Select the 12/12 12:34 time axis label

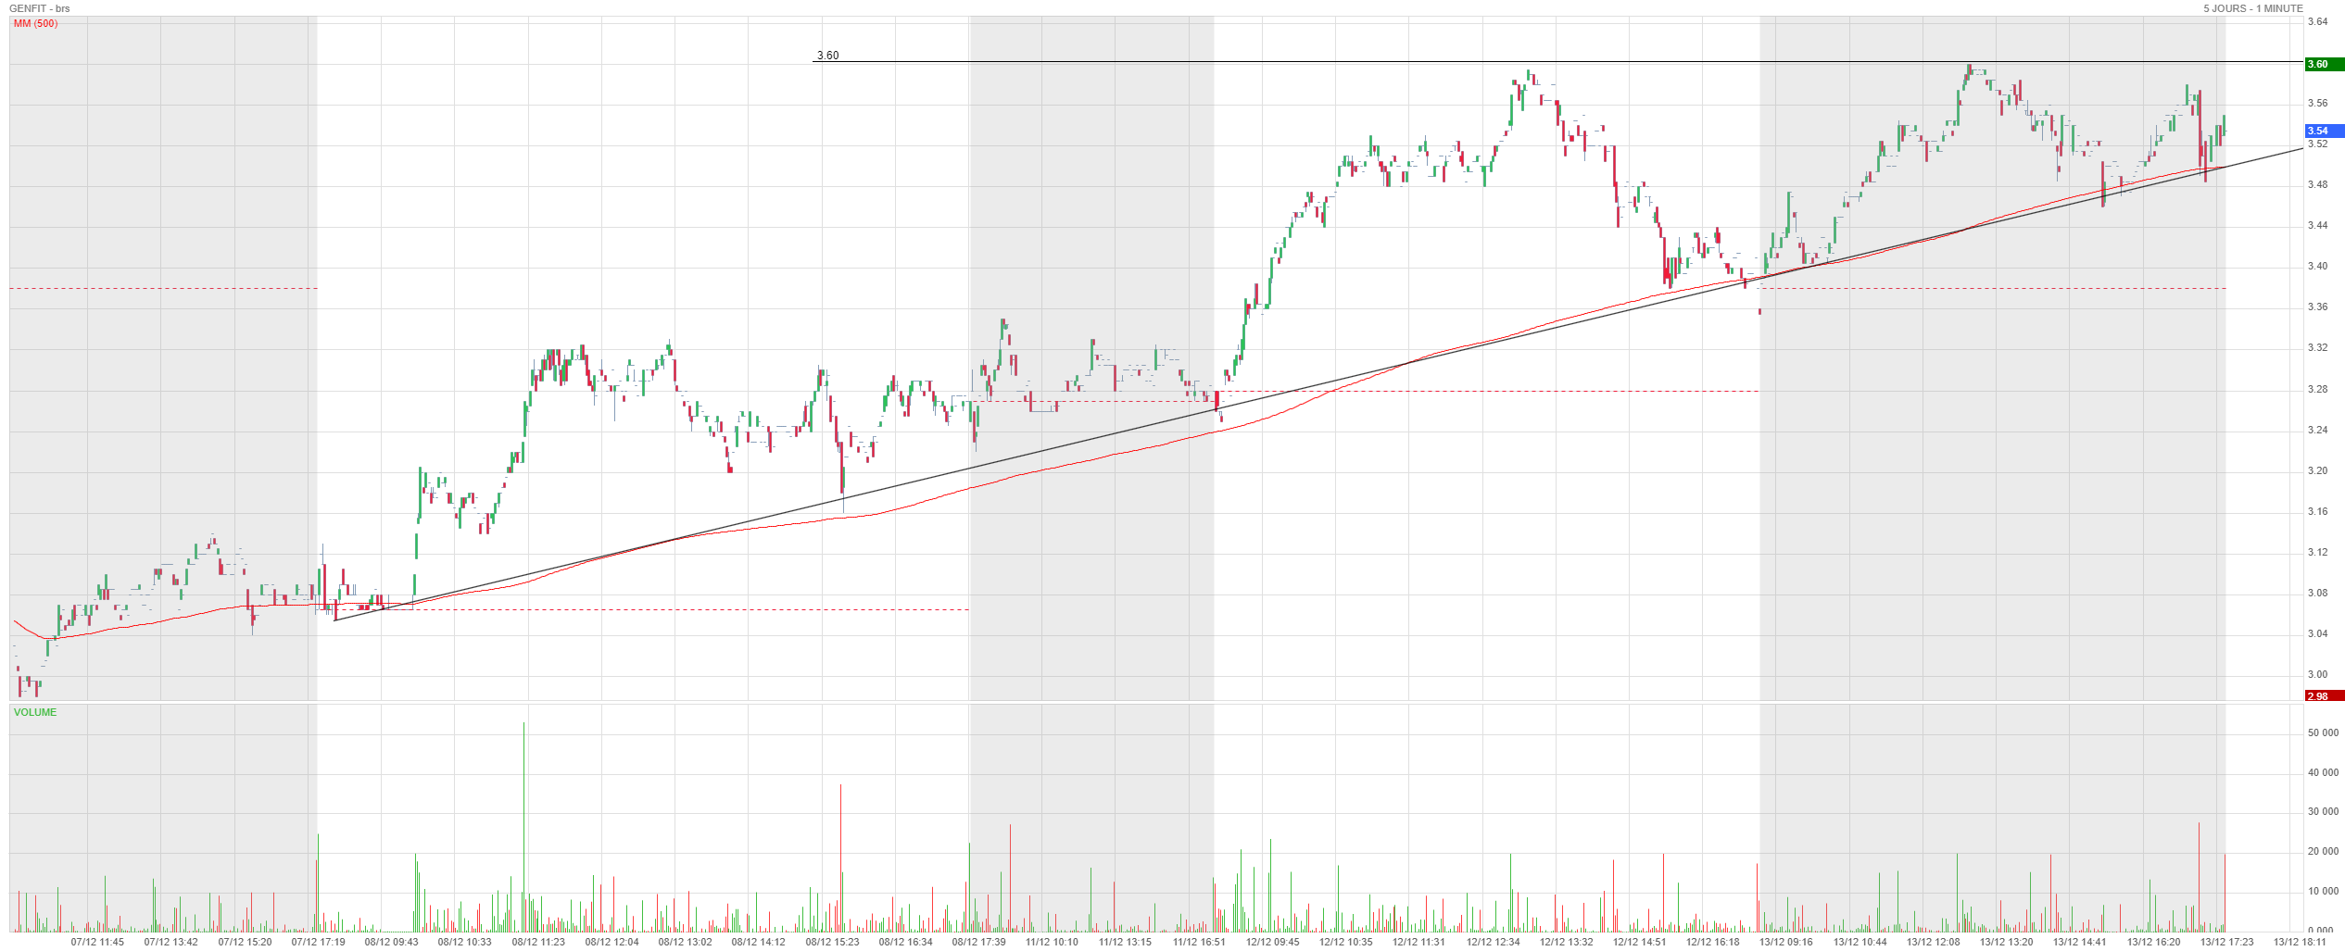click(1493, 942)
